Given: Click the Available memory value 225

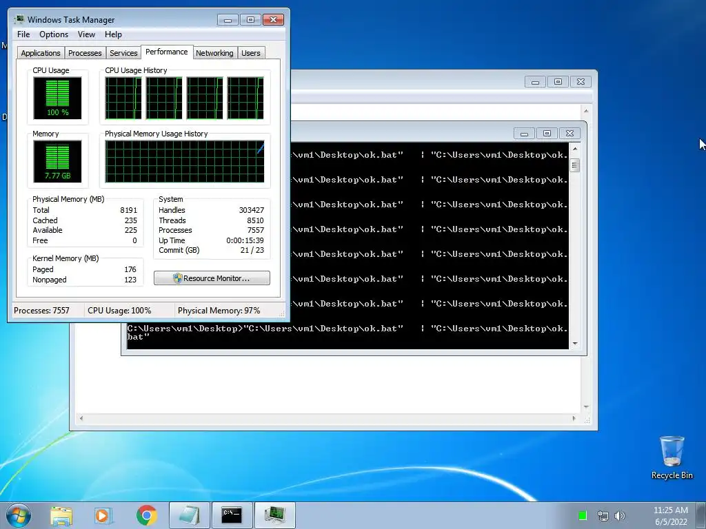Looking at the screenshot, I should point(130,230).
